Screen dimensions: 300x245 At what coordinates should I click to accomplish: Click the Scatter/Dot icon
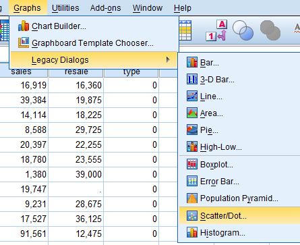point(192,215)
